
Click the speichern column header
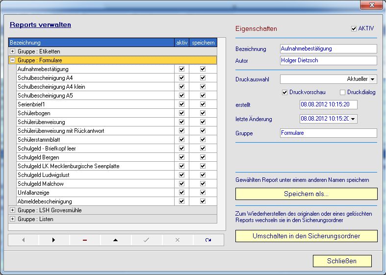pyautogui.click(x=203, y=42)
